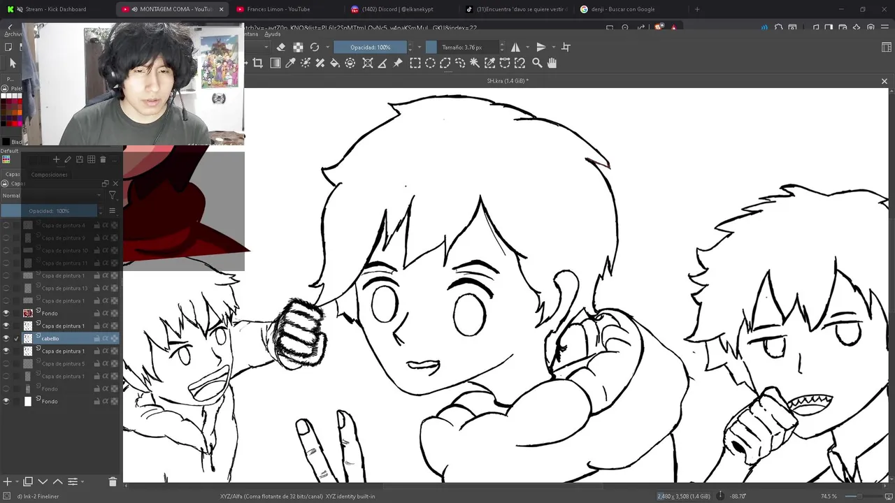Screen dimensions: 895x503
Task: Open the Ayuda menu
Action: 272,34
